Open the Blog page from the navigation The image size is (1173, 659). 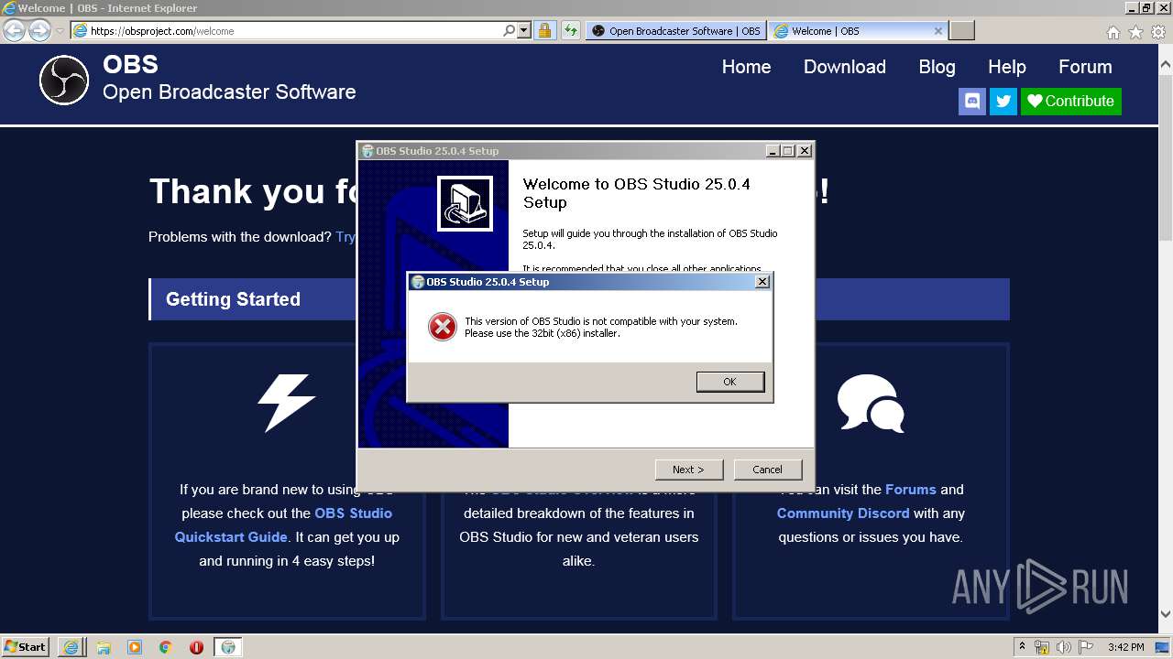937,67
